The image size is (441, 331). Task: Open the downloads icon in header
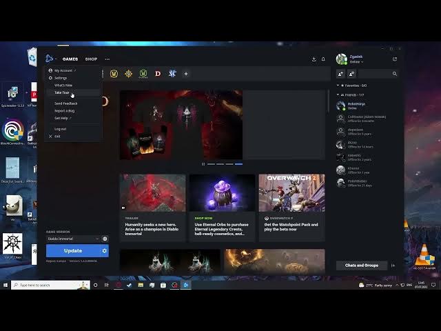click(314, 59)
